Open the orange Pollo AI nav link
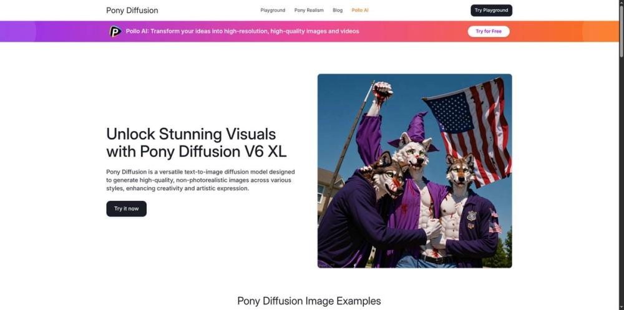The height and width of the screenshot is (310, 624). pos(360,11)
